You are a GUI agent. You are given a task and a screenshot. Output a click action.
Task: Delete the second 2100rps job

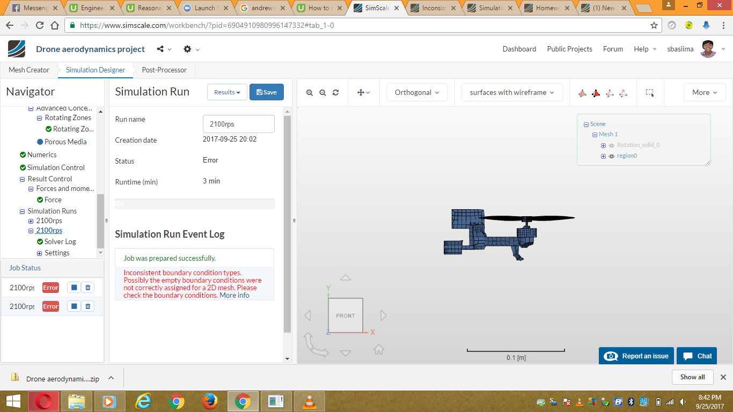88,306
